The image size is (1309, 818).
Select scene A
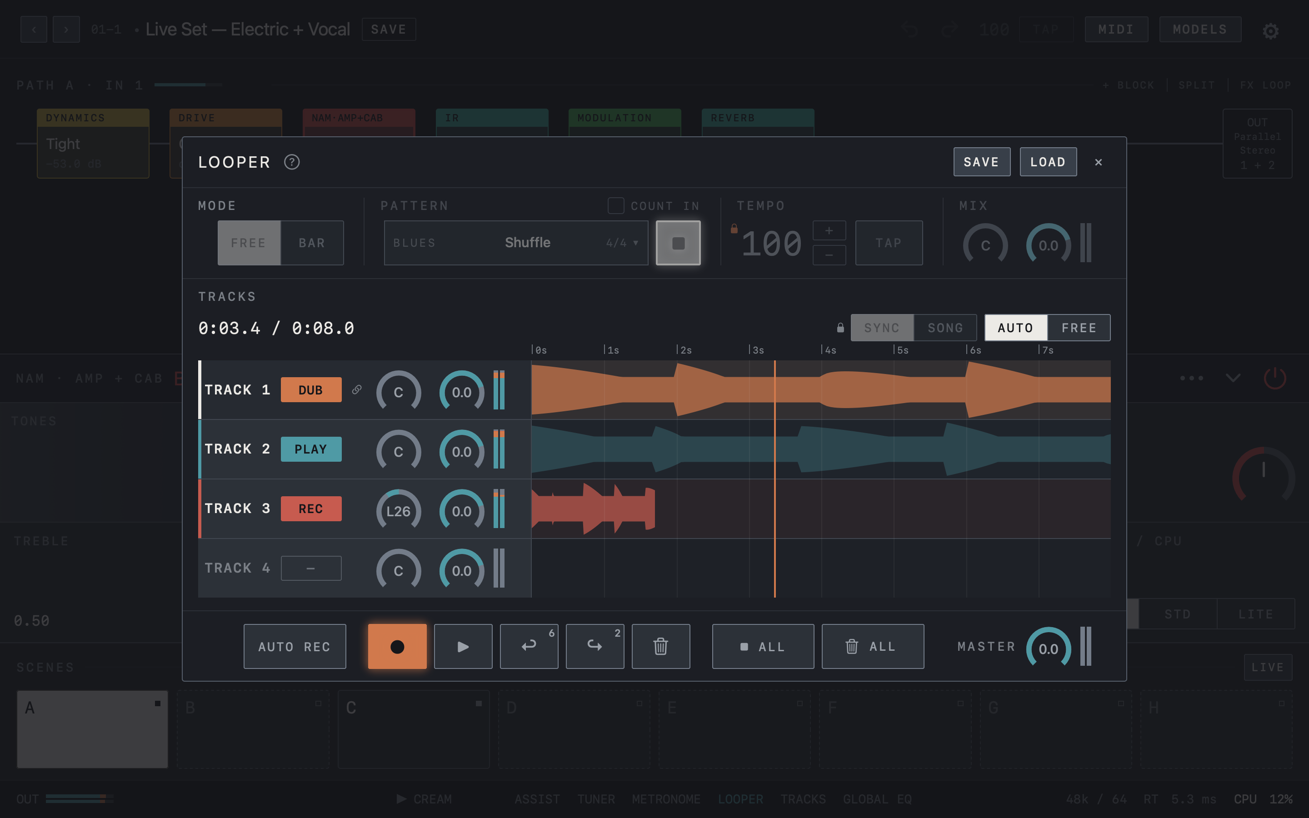(93, 729)
